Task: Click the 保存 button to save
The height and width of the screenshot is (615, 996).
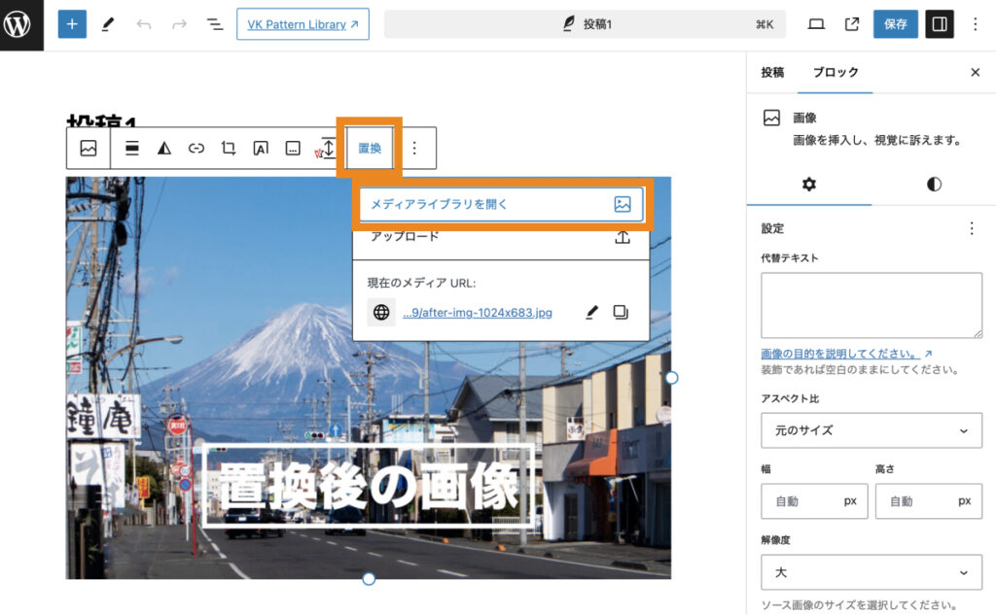Action: pos(895,23)
